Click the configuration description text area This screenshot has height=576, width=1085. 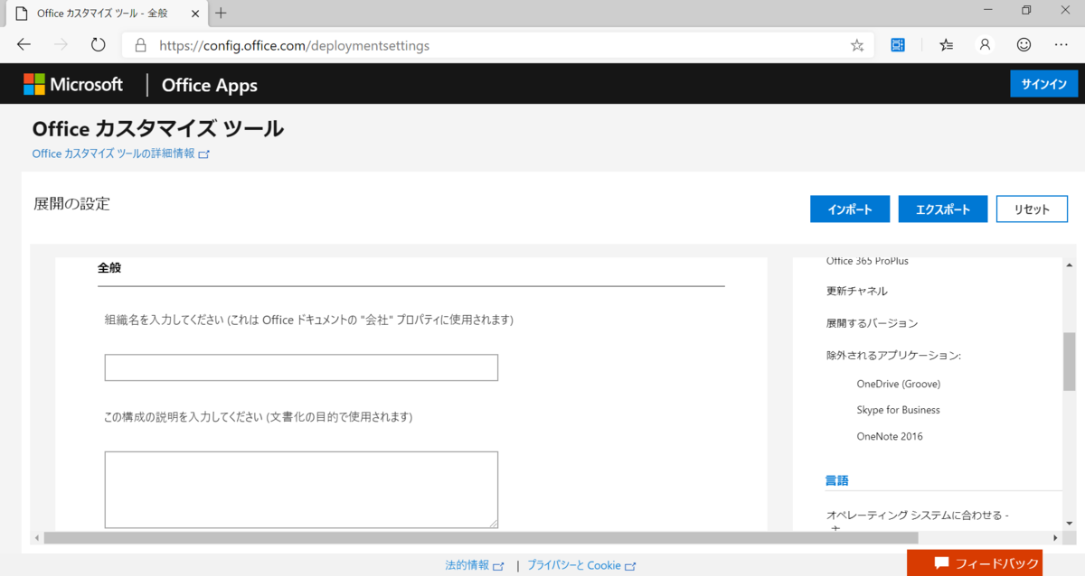click(x=301, y=489)
